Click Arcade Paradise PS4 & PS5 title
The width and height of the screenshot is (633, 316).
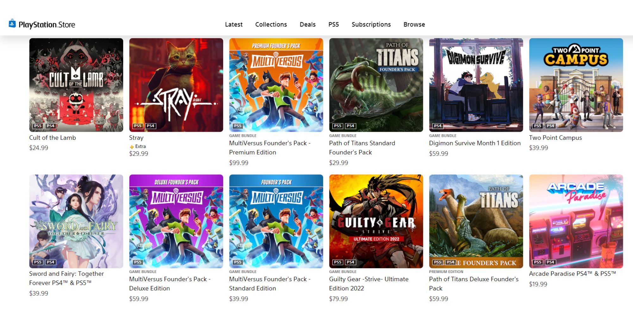tap(573, 274)
